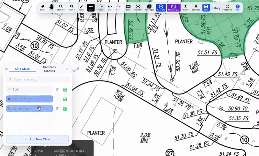This screenshot has height=156, width=259.
Task: Click the Zoom Out magnifier
Action: (x=61, y=7)
